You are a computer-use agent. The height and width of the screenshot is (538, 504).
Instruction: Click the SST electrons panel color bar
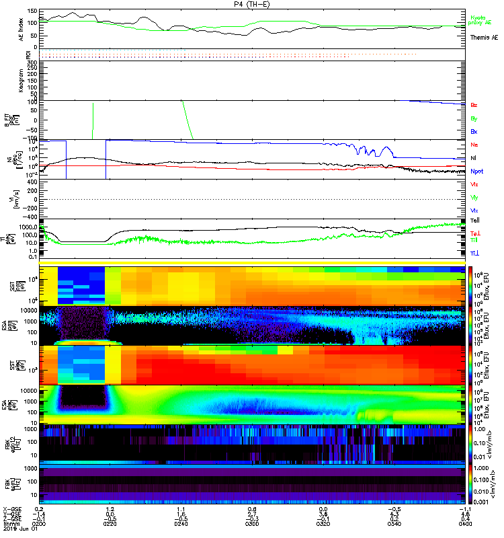coord(470,364)
